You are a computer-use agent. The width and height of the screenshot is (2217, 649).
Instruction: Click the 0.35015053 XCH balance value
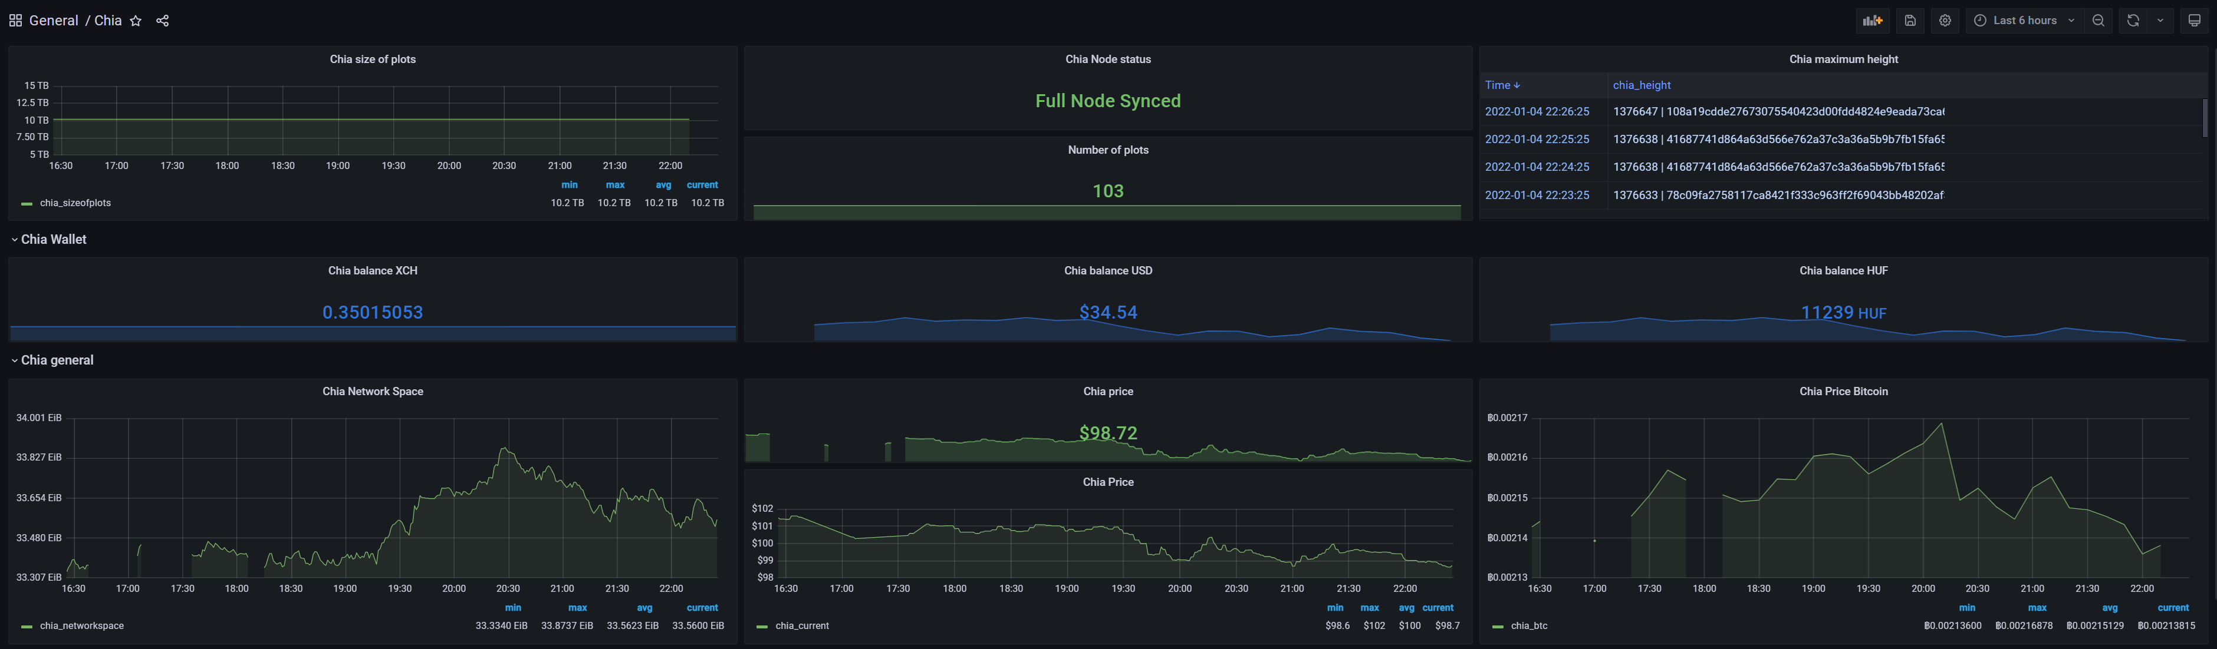click(373, 312)
